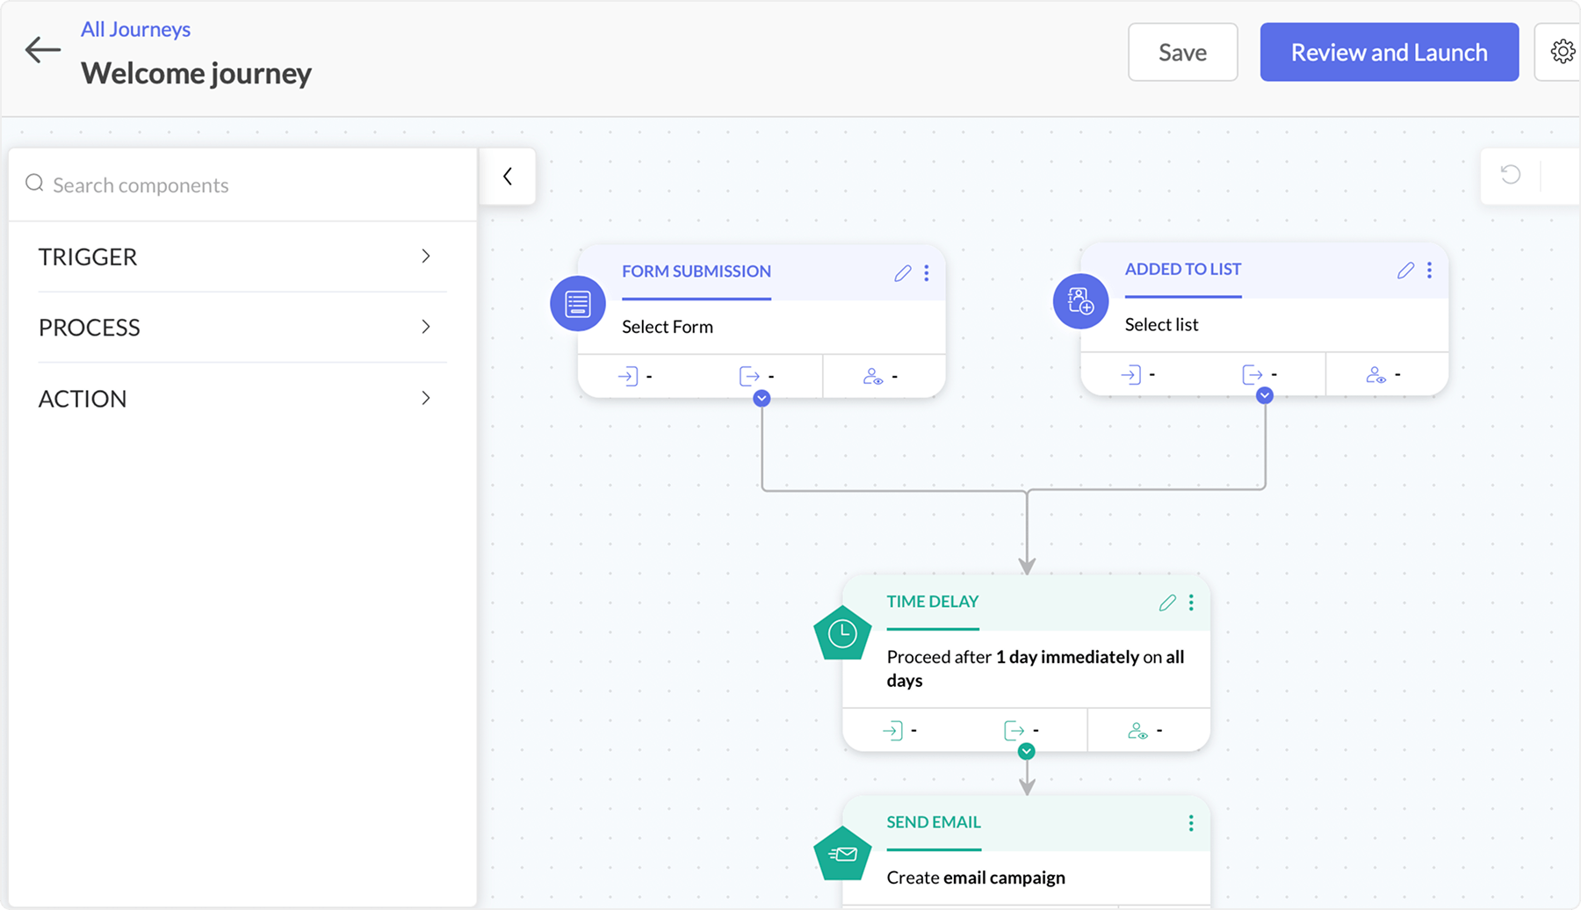Click Review and Launch button
Image resolution: width=1581 pixels, height=910 pixels.
coord(1389,53)
